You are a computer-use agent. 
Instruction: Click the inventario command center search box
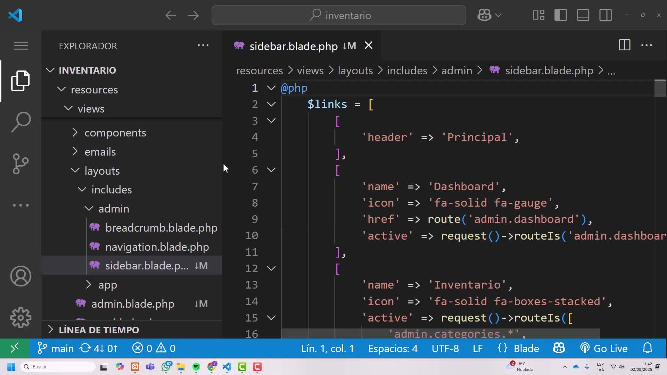(339, 15)
